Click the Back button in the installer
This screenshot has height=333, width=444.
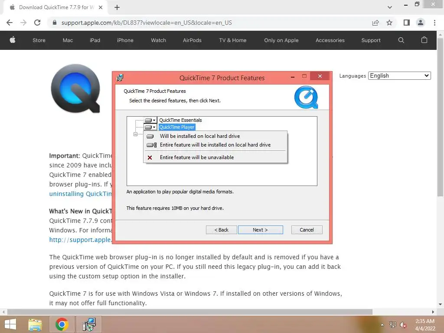click(222, 230)
